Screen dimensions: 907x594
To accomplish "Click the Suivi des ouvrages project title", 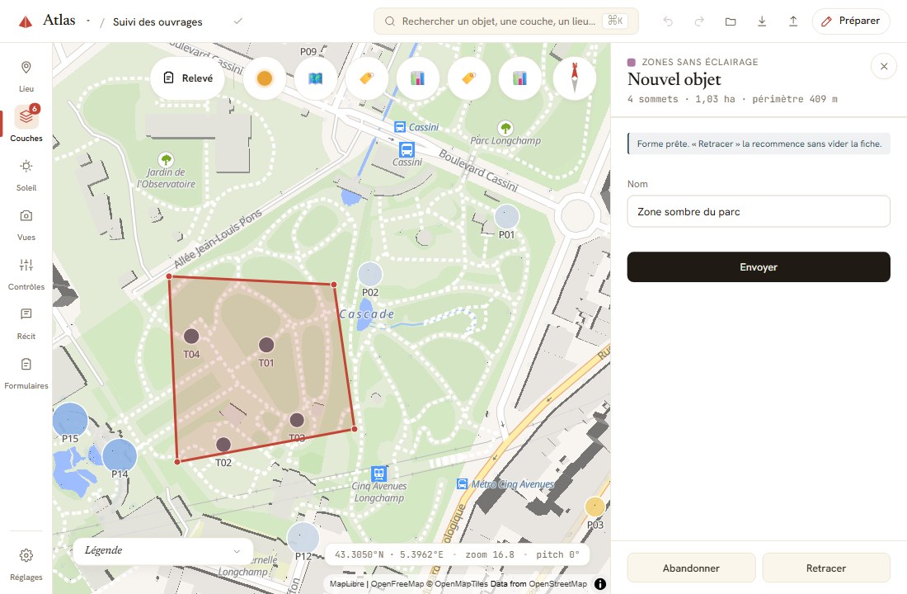I will (x=157, y=22).
